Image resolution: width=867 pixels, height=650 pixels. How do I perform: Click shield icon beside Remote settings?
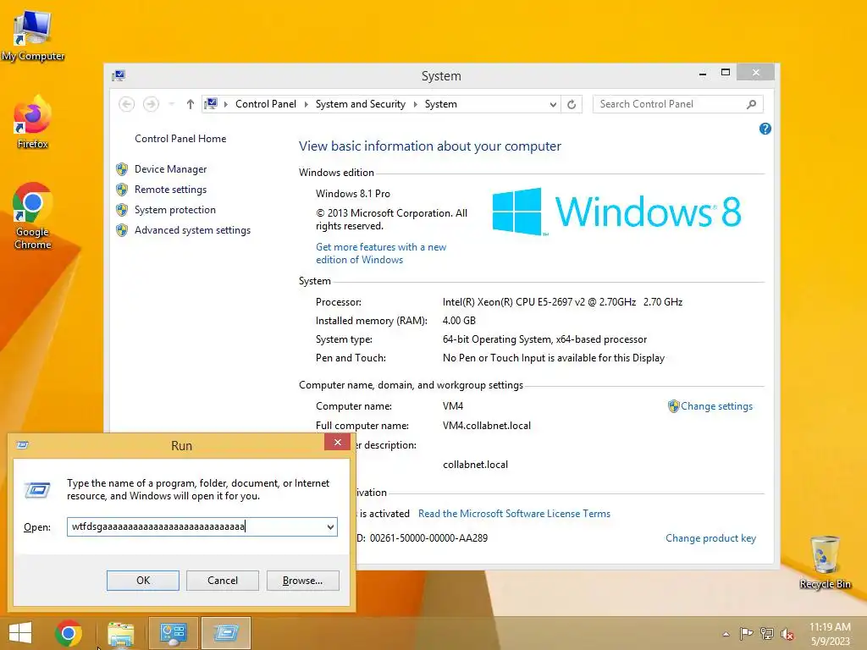tap(122, 190)
